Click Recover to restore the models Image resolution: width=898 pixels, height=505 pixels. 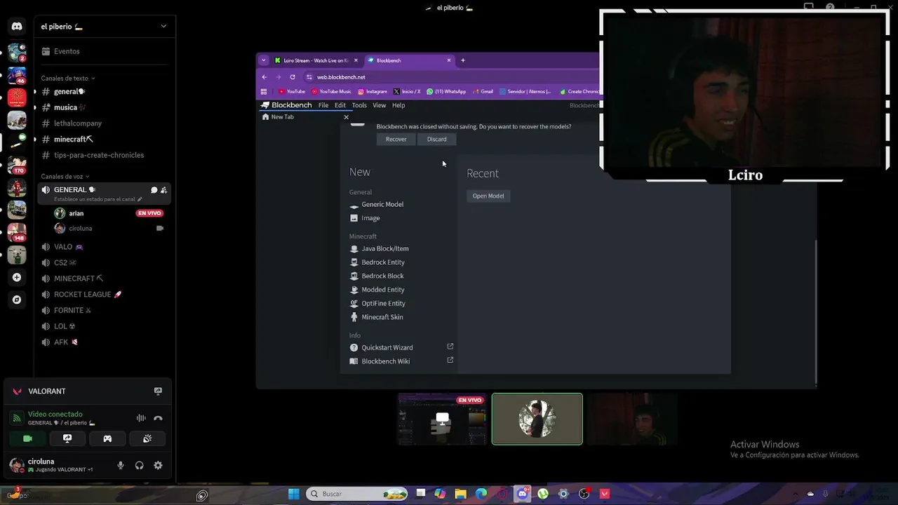396,139
